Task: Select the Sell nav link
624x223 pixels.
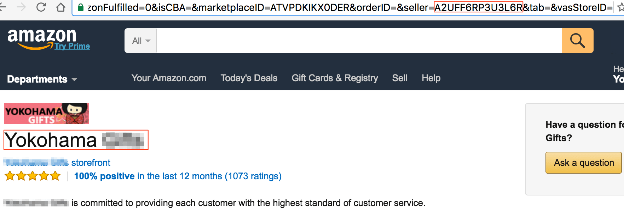Action: pyautogui.click(x=400, y=78)
